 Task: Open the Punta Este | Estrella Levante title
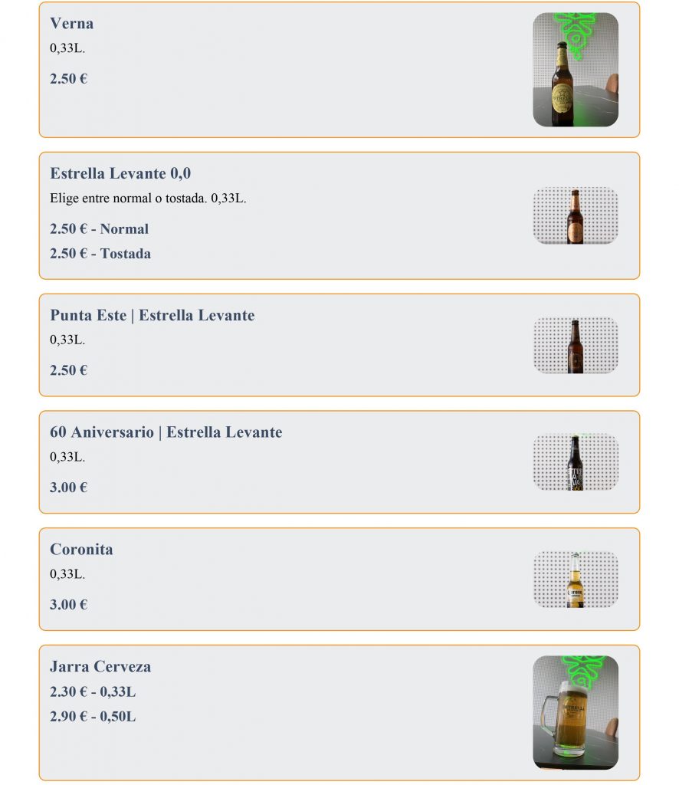[152, 316]
